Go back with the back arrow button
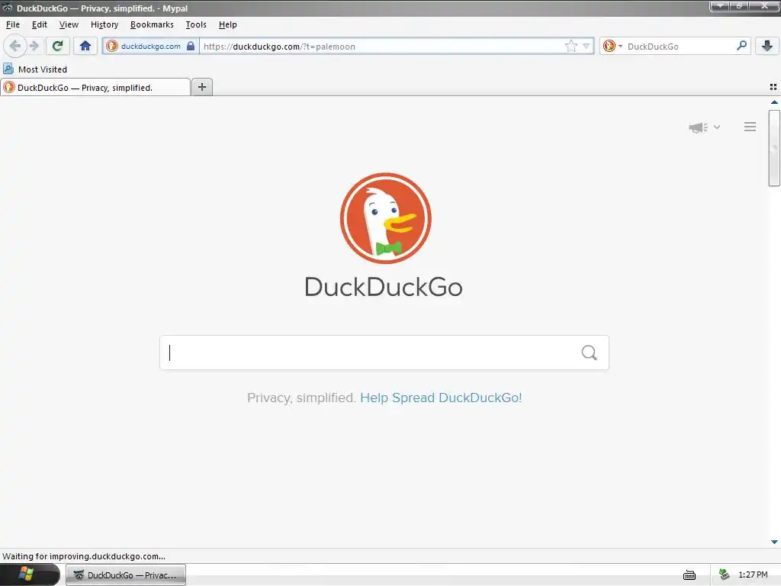 pyautogui.click(x=15, y=47)
